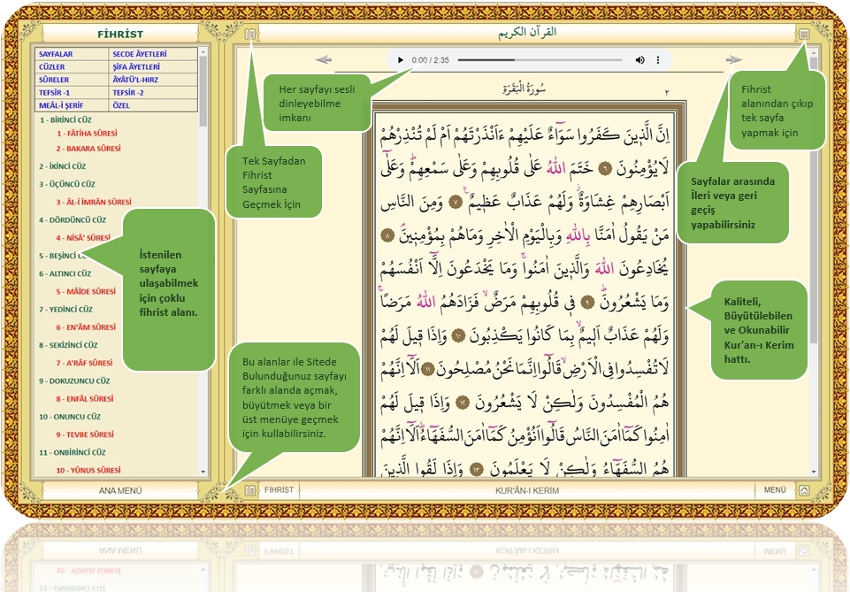Open 10 - YÛNUS SÛRESİ

pos(88,471)
